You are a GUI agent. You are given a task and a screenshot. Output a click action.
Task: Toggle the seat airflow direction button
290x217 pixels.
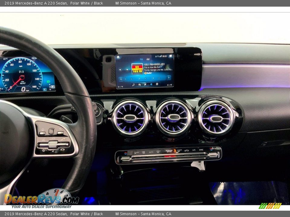tap(137, 153)
